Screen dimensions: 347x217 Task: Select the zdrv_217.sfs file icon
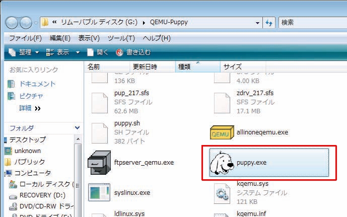click(x=222, y=103)
